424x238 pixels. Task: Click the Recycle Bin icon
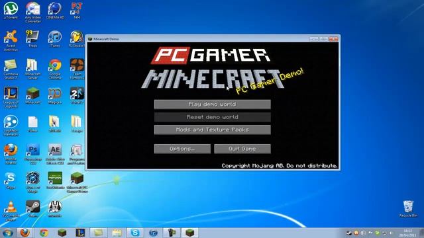[408, 209]
